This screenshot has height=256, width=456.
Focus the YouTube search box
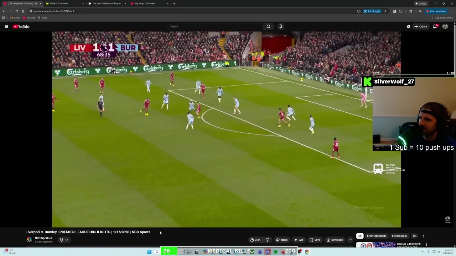216,26
